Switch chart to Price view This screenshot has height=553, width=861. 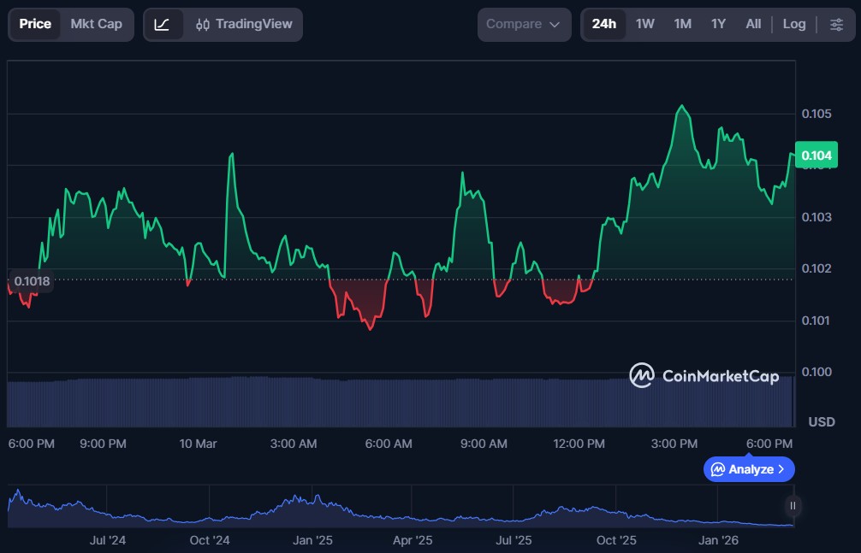35,24
